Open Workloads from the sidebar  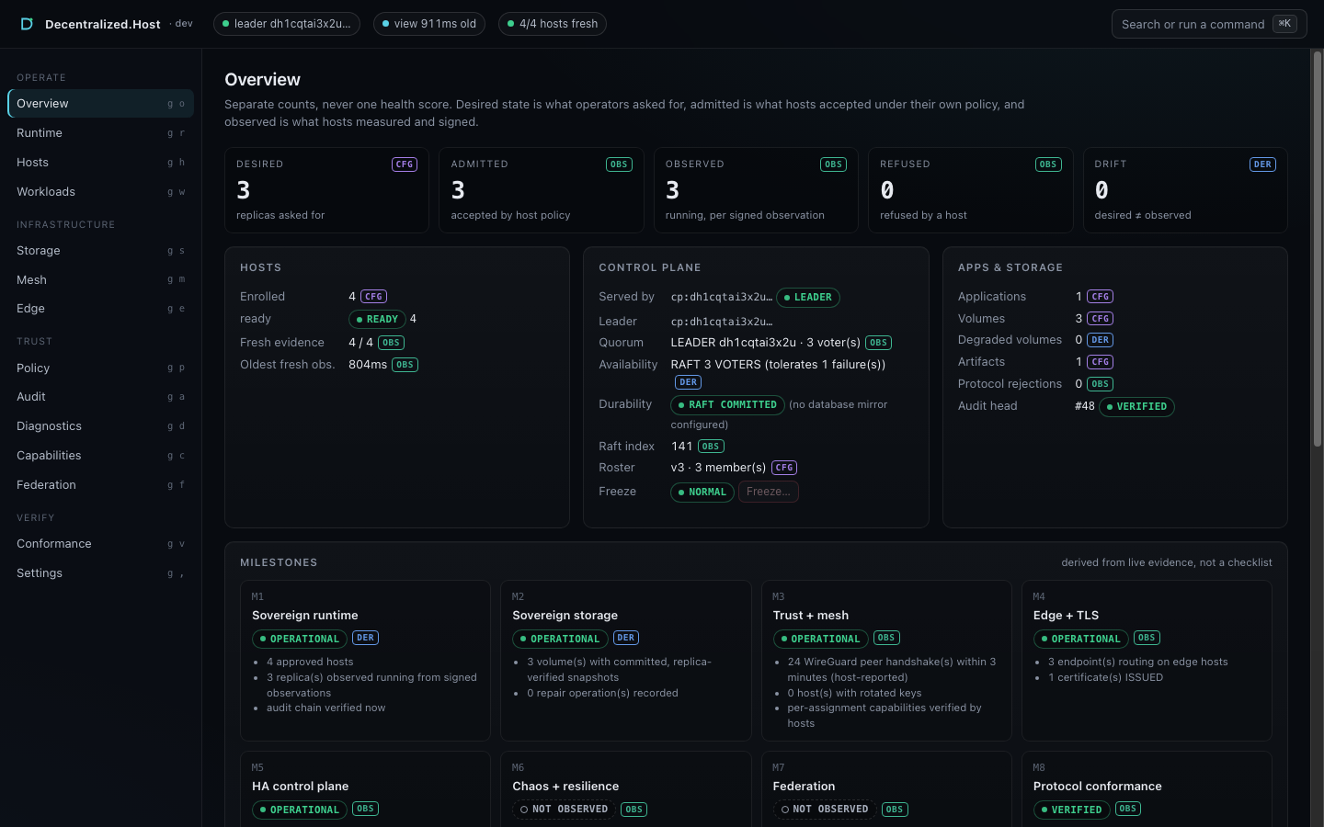[x=101, y=192]
